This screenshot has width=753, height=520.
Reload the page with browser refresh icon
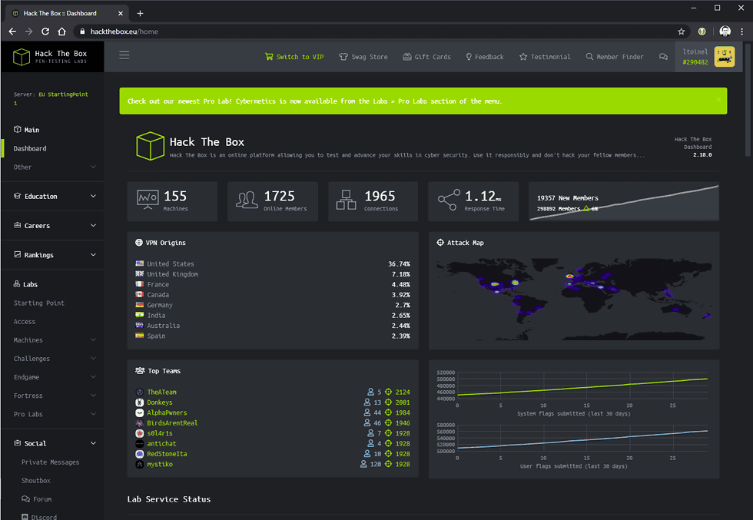(x=45, y=31)
